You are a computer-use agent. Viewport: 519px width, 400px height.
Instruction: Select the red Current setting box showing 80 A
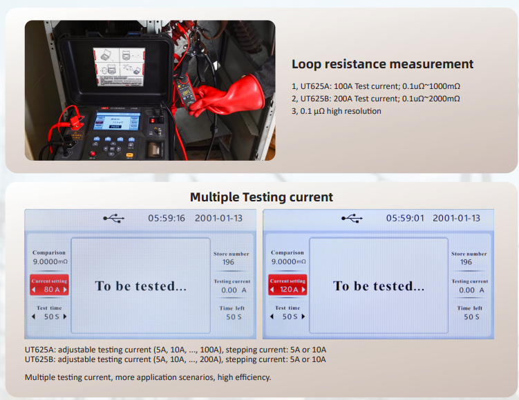click(49, 286)
